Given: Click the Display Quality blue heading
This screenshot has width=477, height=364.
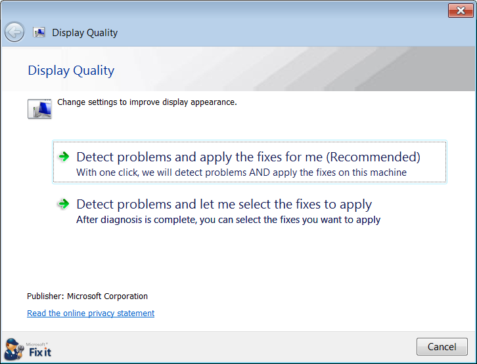Looking at the screenshot, I should pyautogui.click(x=71, y=71).
